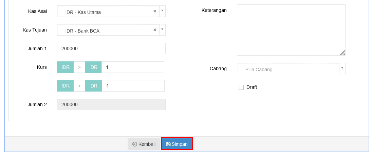This screenshot has height=157, width=371.
Task: Click the ">" separator in first Kurs row
Action: click(x=79, y=67)
